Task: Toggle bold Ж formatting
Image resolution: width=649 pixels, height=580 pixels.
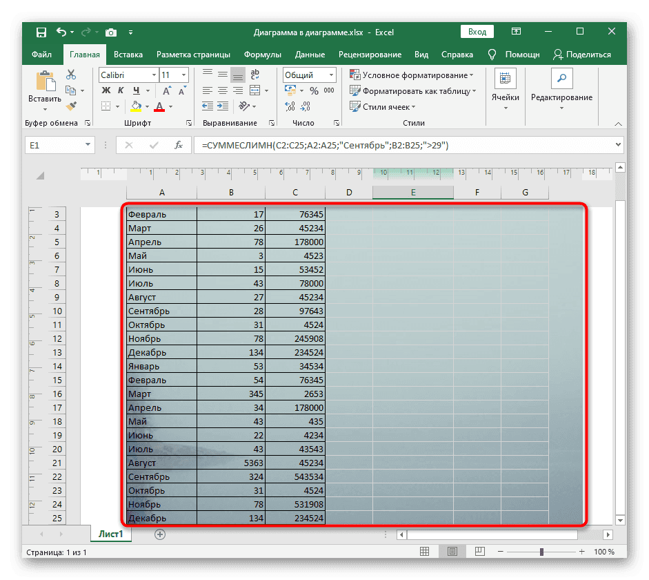Action: pos(106,91)
